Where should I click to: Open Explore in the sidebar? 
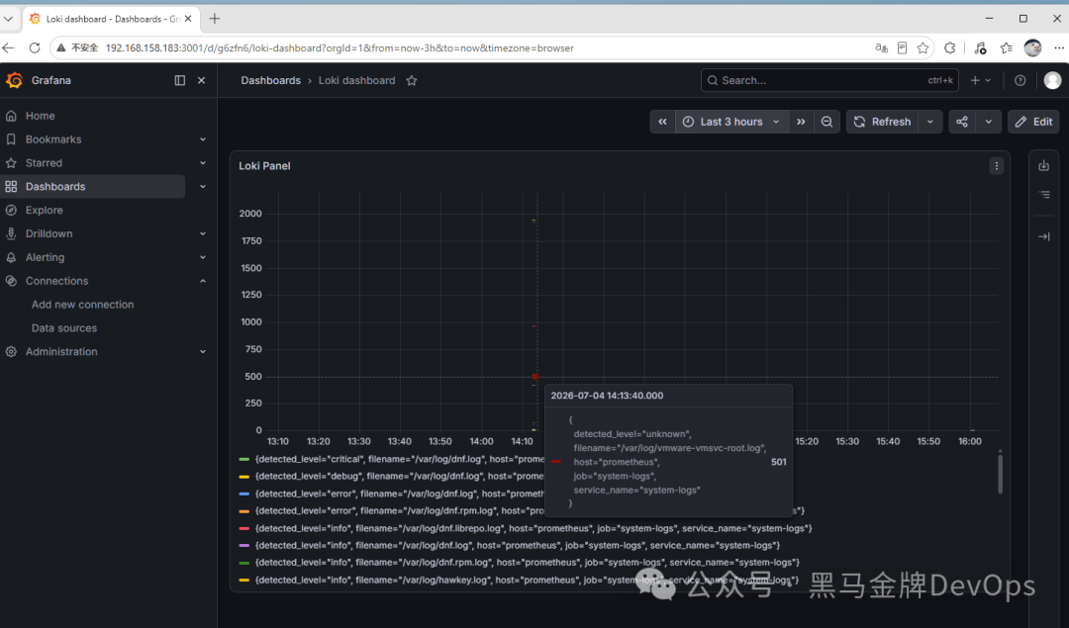pos(45,210)
